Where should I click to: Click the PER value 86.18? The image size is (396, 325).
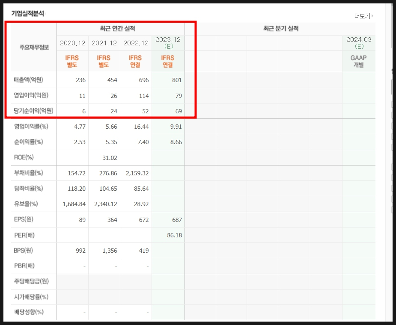175,236
